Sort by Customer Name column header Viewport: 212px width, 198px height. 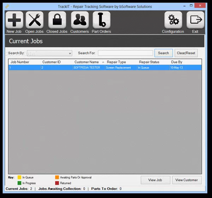click(87, 62)
